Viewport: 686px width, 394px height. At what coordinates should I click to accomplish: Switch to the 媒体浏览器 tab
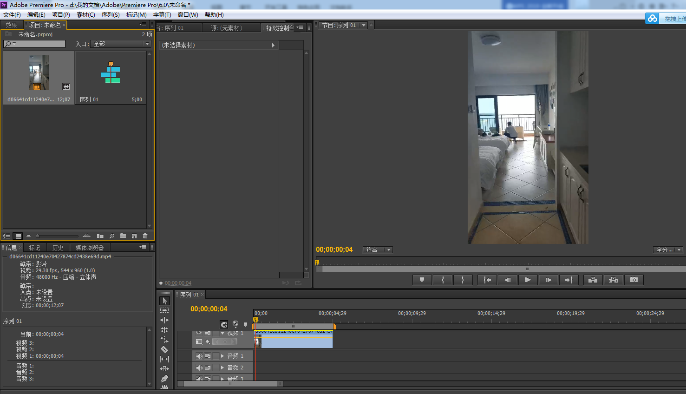(89, 248)
